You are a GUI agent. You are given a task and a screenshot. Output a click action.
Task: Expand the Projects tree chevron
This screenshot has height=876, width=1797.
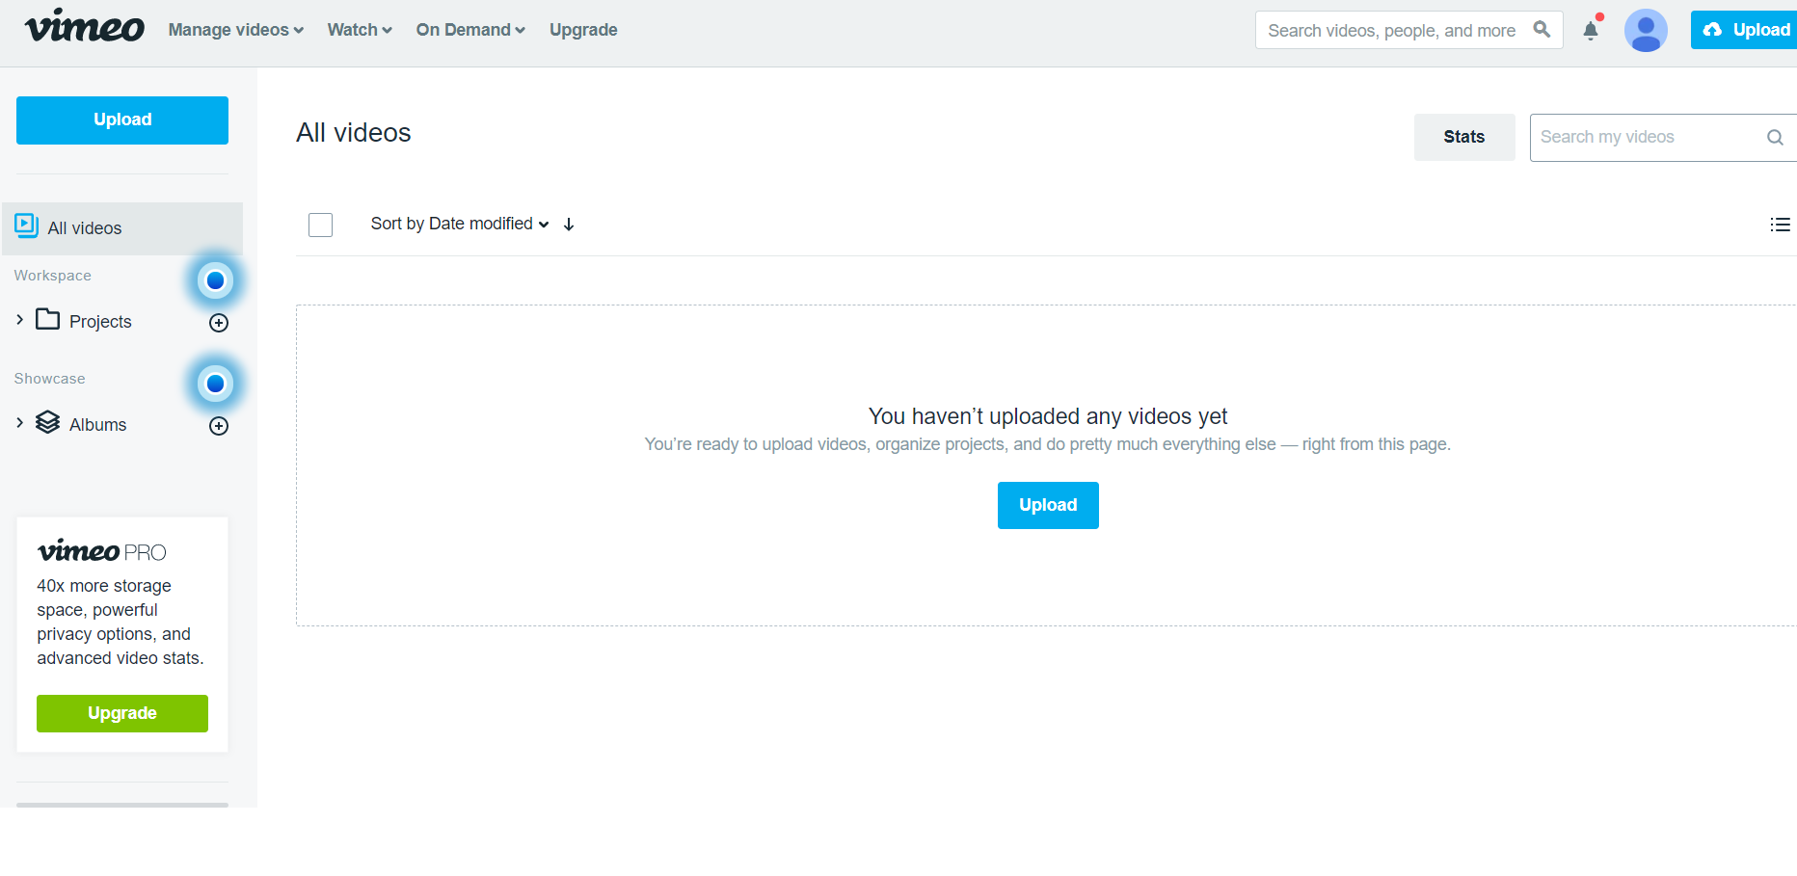click(x=19, y=320)
